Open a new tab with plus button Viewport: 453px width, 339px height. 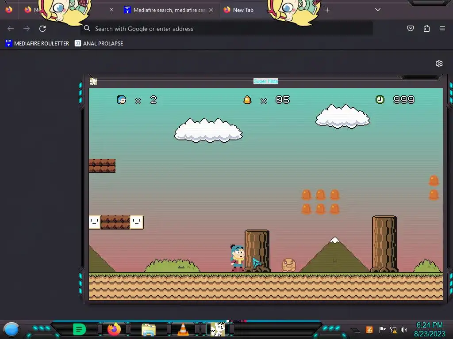pyautogui.click(x=327, y=10)
